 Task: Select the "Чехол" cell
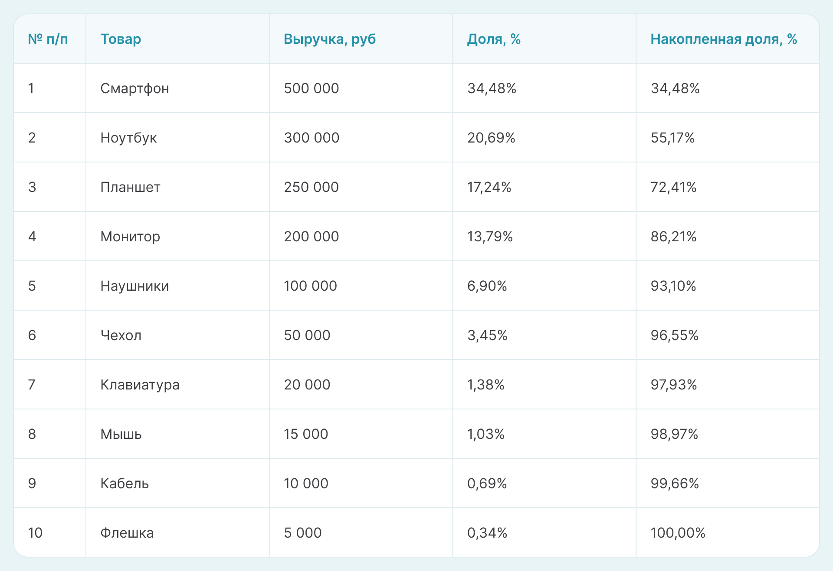121,335
